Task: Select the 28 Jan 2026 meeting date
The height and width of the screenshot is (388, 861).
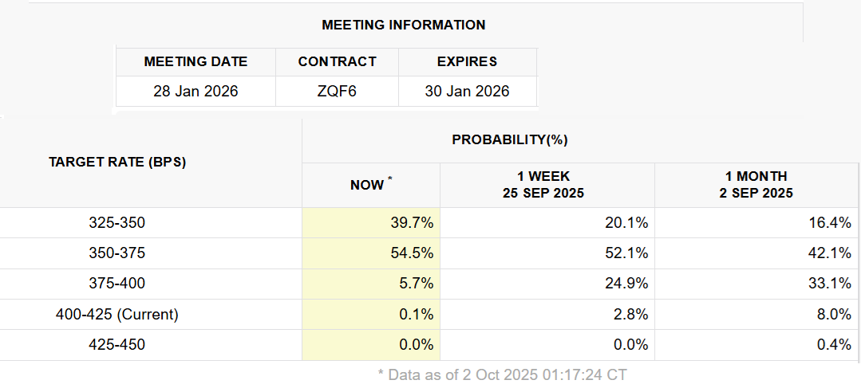Action: click(196, 91)
